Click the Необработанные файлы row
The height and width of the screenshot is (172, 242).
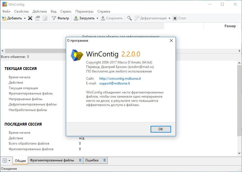[28, 110]
